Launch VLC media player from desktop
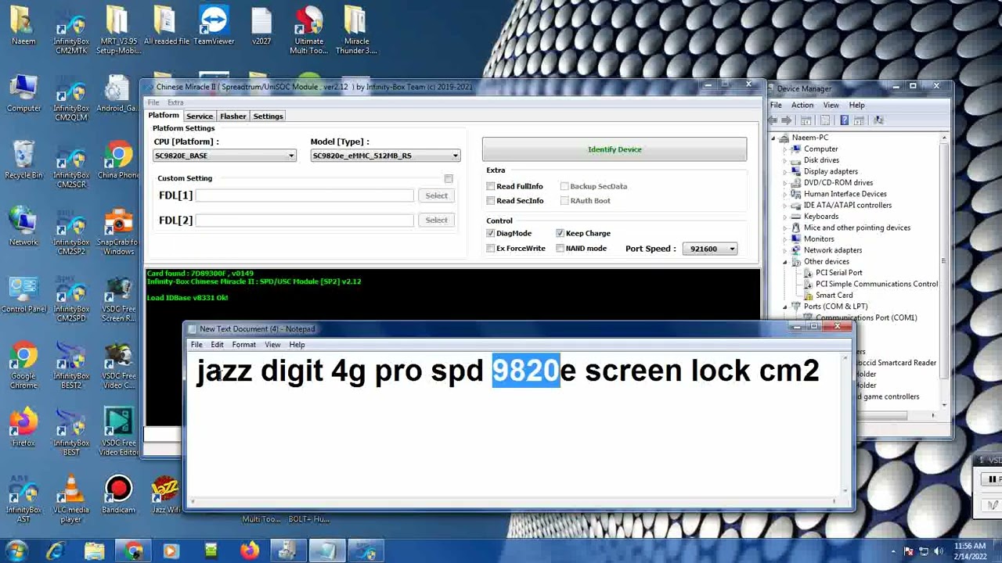The image size is (1002, 563). pos(71,500)
